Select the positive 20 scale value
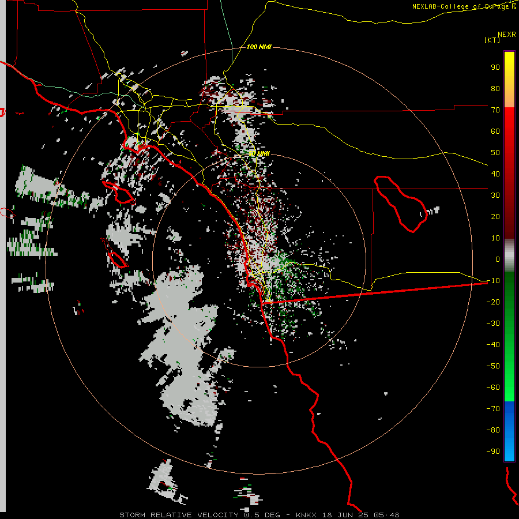The image size is (519, 519). tap(495, 216)
